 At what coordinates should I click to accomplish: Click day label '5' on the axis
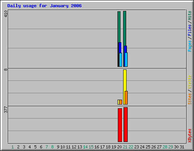35,147
